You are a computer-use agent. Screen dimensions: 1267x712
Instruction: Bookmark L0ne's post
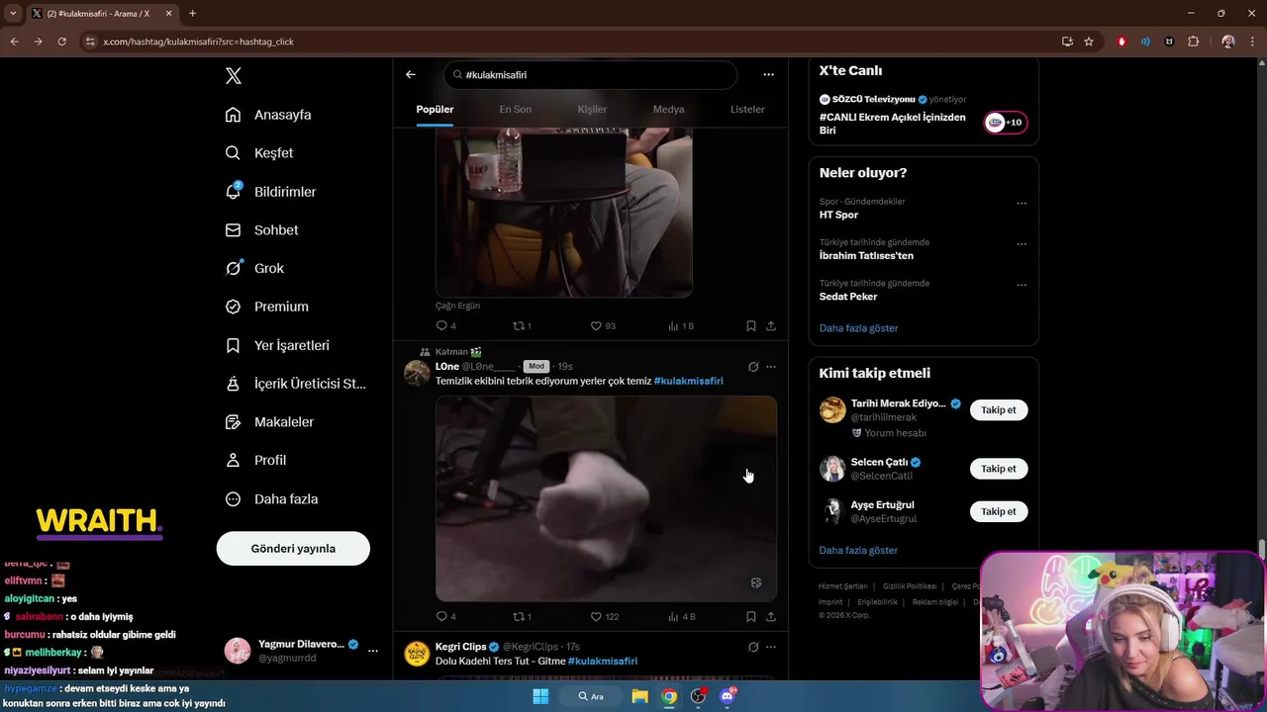click(x=751, y=616)
